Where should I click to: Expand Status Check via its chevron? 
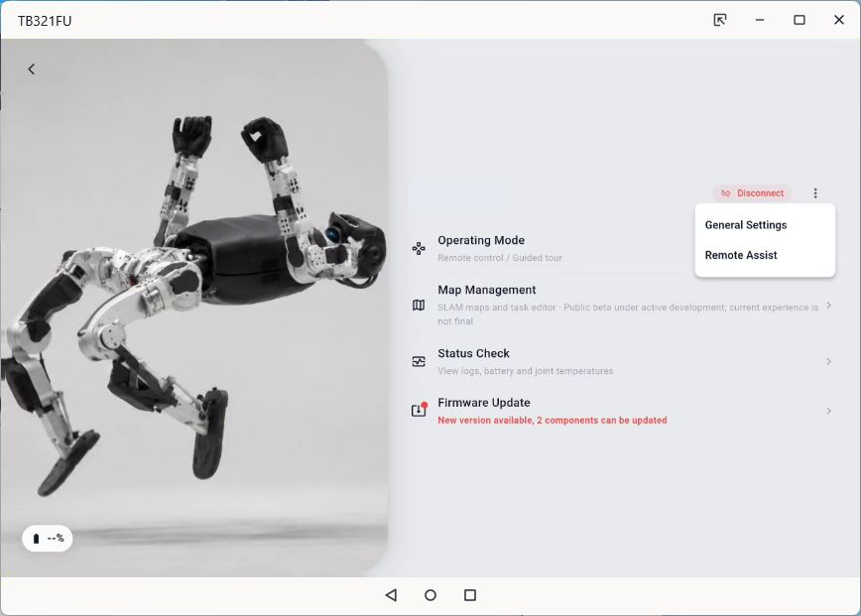[x=828, y=361]
